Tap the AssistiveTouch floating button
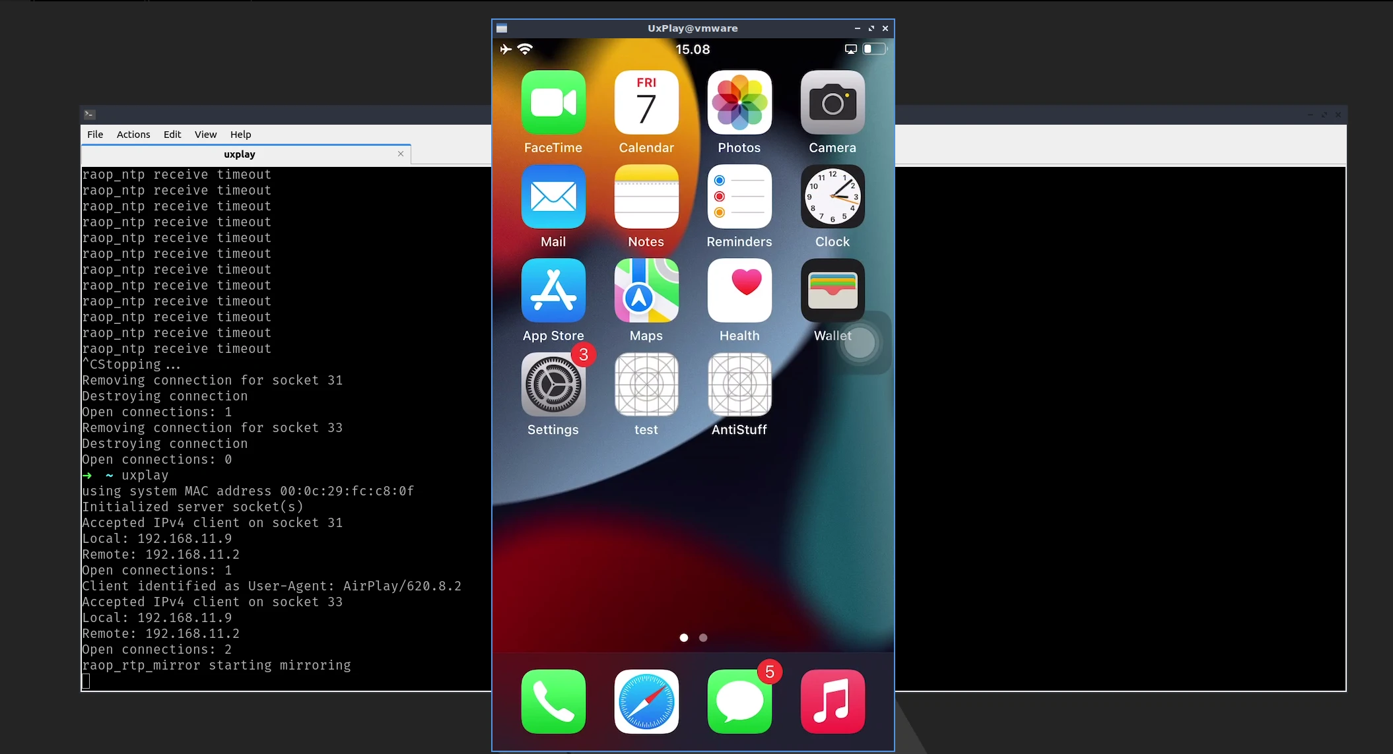The image size is (1393, 754). [860, 343]
